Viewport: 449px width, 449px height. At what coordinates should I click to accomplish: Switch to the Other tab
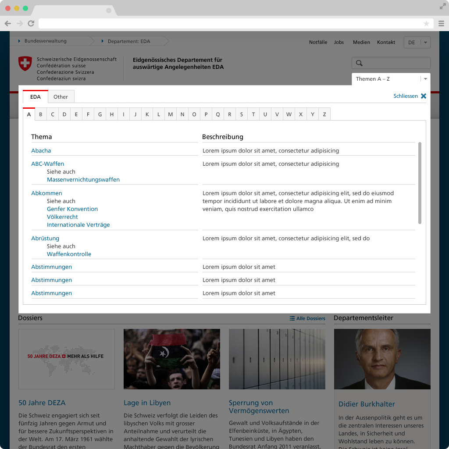pyautogui.click(x=61, y=97)
